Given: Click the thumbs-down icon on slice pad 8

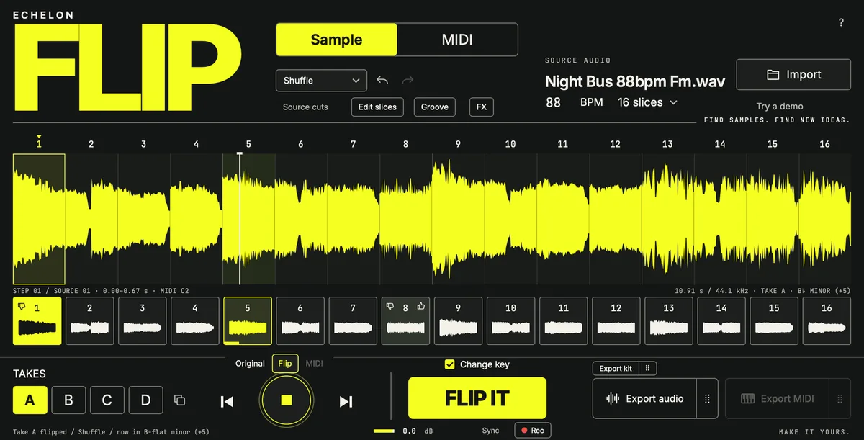Looking at the screenshot, I should (x=390, y=307).
